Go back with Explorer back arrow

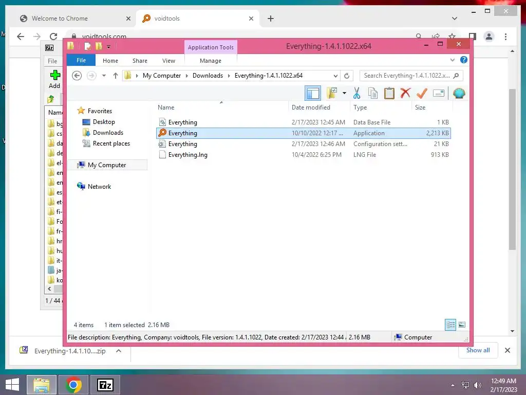coord(77,76)
